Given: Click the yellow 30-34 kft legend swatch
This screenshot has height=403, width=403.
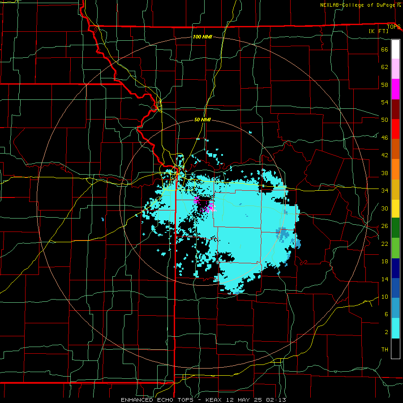Looking at the screenshot, I should [x=395, y=209].
